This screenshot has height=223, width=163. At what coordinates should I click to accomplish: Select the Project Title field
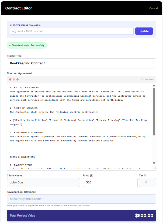(x=81, y=63)
